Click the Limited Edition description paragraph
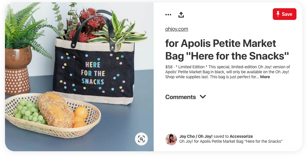This screenshot has height=158, width=307. (227, 72)
